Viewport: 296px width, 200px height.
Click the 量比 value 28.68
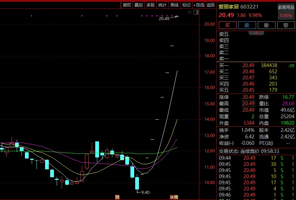(x=288, y=104)
